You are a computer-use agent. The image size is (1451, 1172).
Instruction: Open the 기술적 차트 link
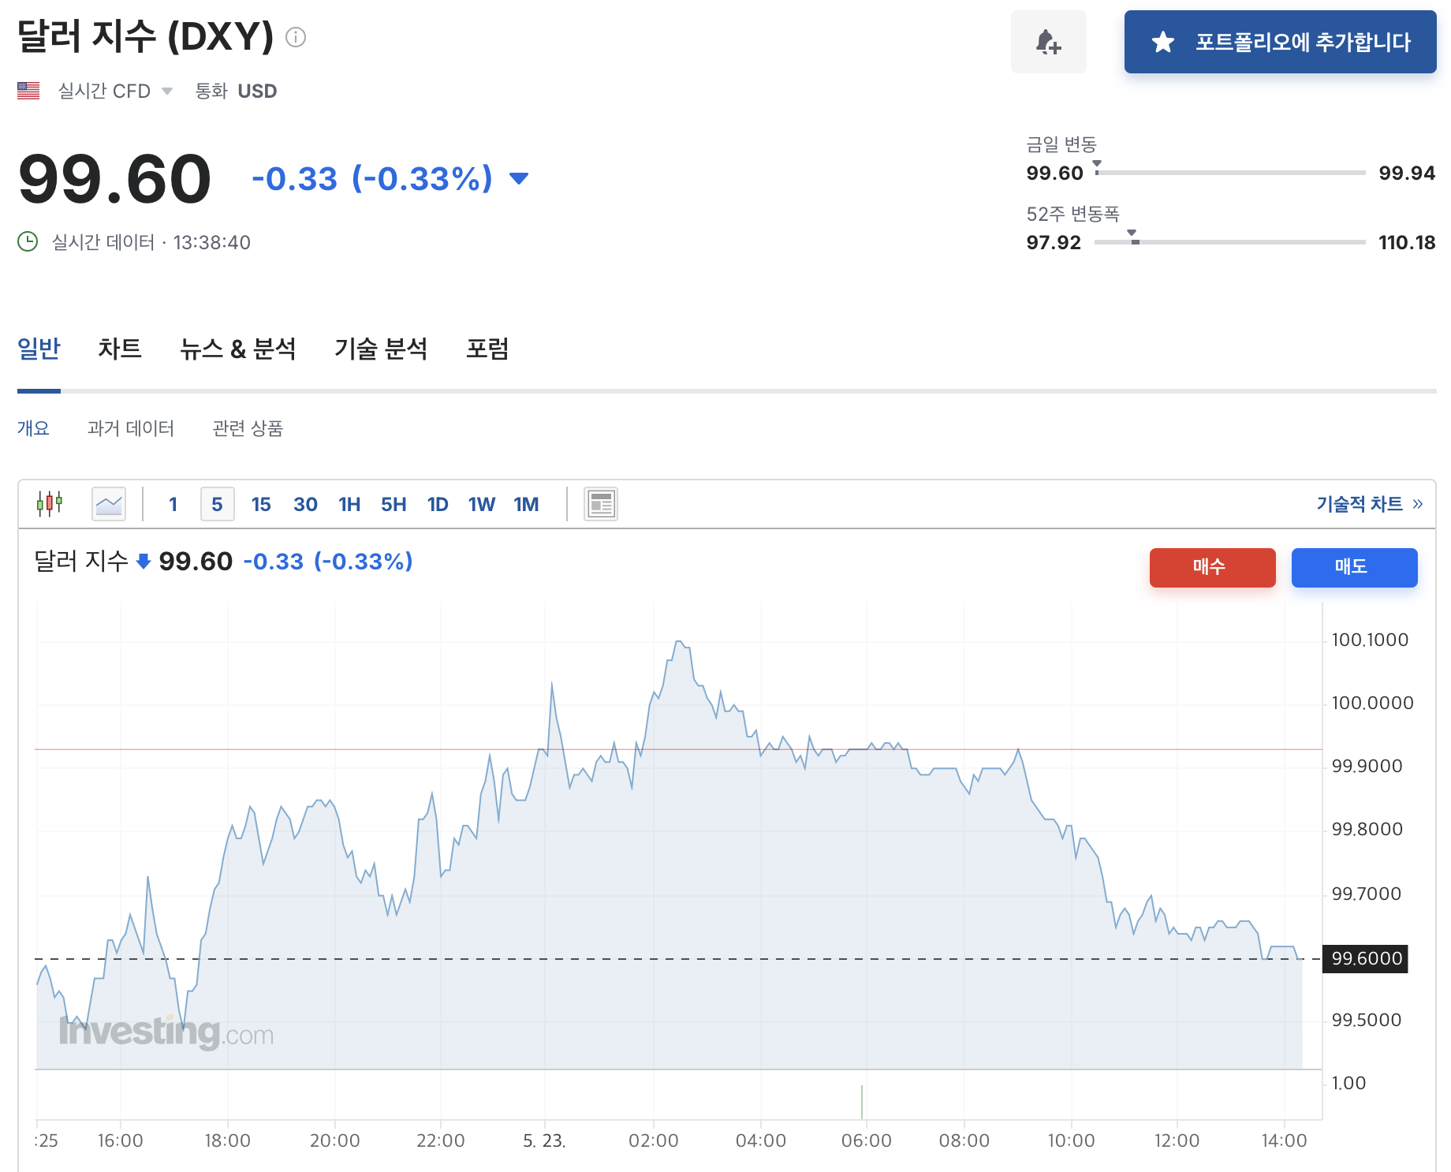(1370, 503)
